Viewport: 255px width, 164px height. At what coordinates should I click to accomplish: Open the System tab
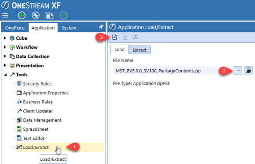click(x=69, y=28)
